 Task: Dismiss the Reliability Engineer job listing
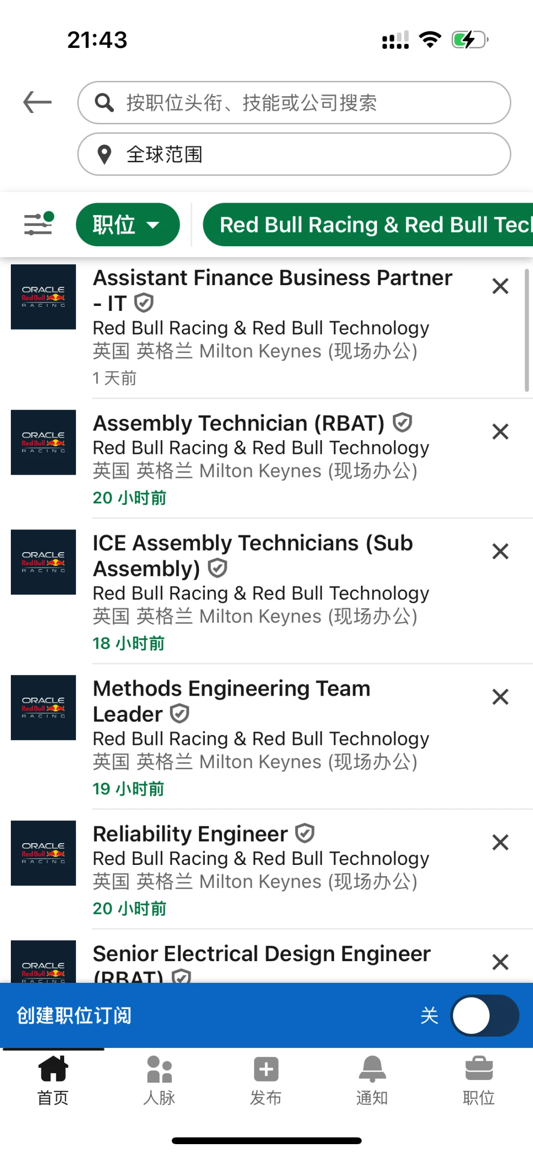click(500, 843)
